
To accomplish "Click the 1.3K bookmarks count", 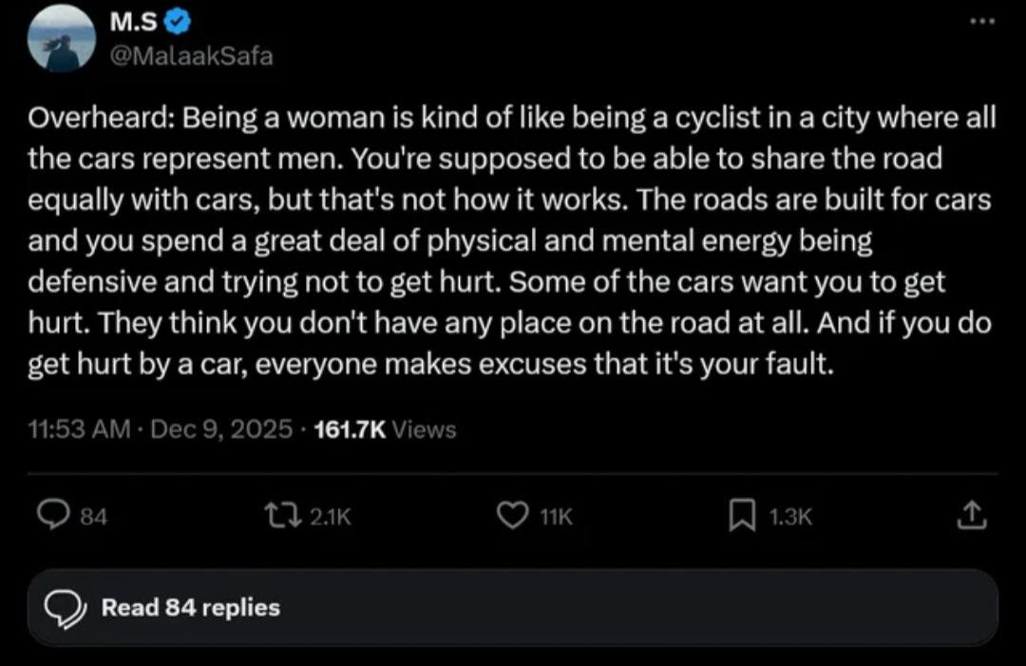I will pyautogui.click(x=790, y=516).
